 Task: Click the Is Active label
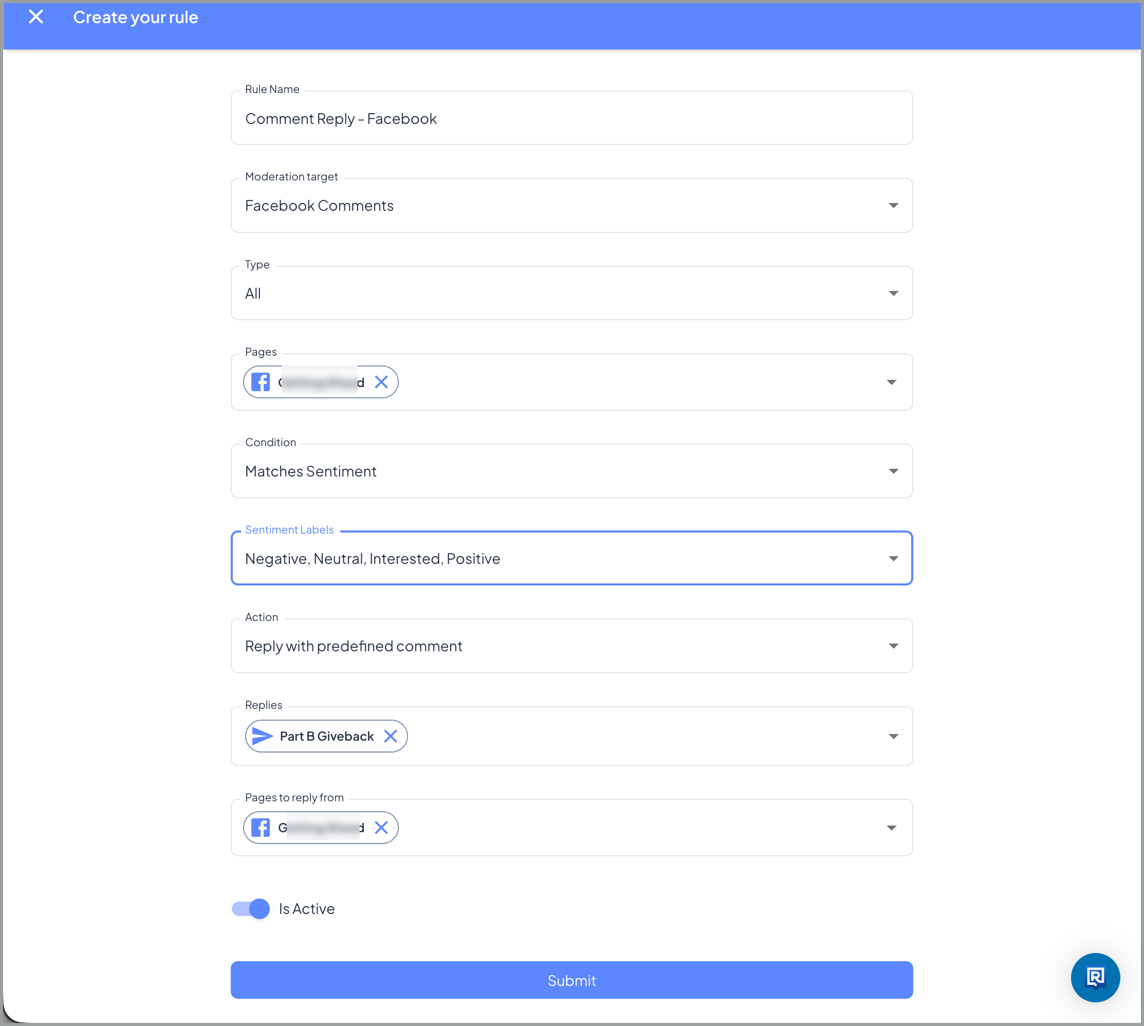coord(307,909)
